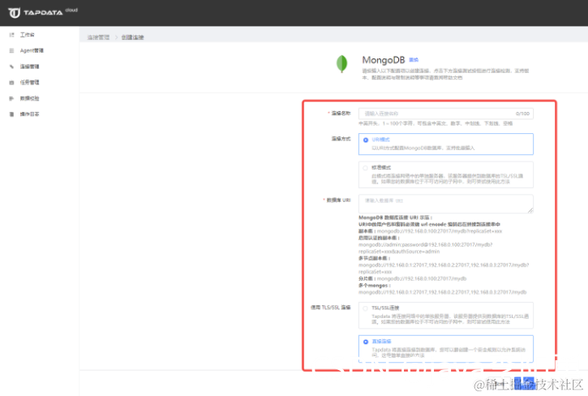Click the 任务管理 briefcase icon
Screen dimensions: 588x396
click(x=11, y=83)
